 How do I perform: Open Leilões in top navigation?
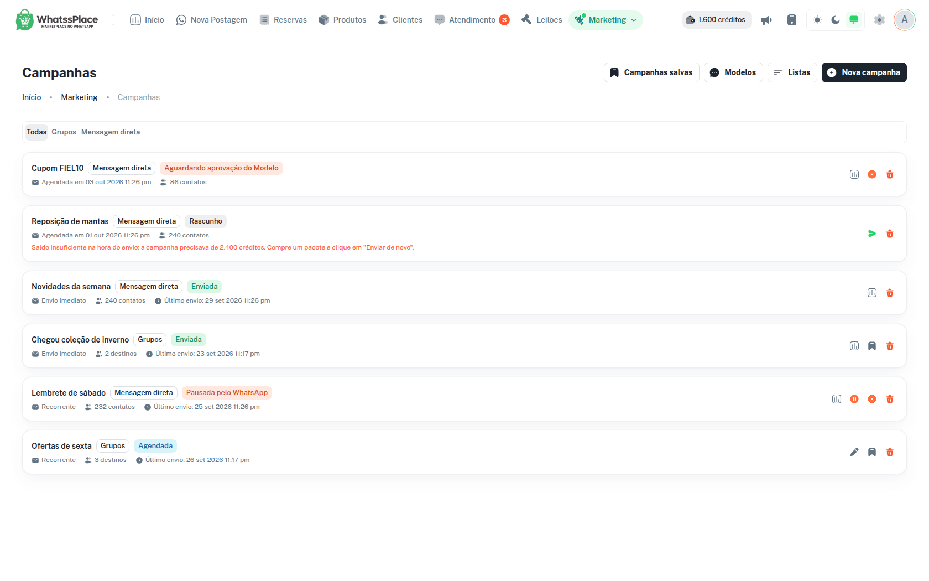pos(542,20)
